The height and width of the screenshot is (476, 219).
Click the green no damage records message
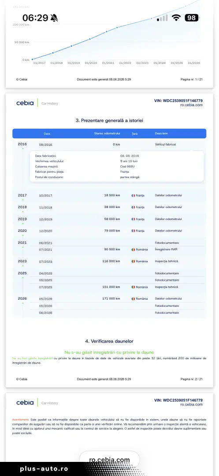[109, 353]
